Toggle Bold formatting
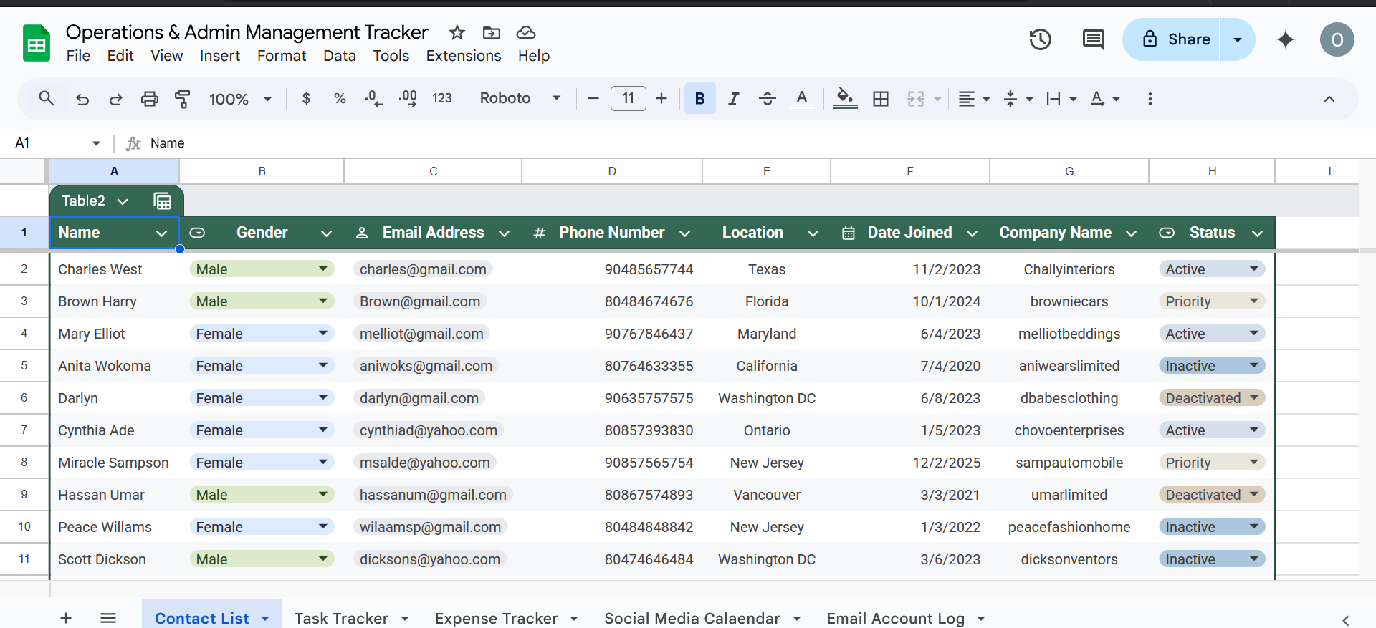 700,99
